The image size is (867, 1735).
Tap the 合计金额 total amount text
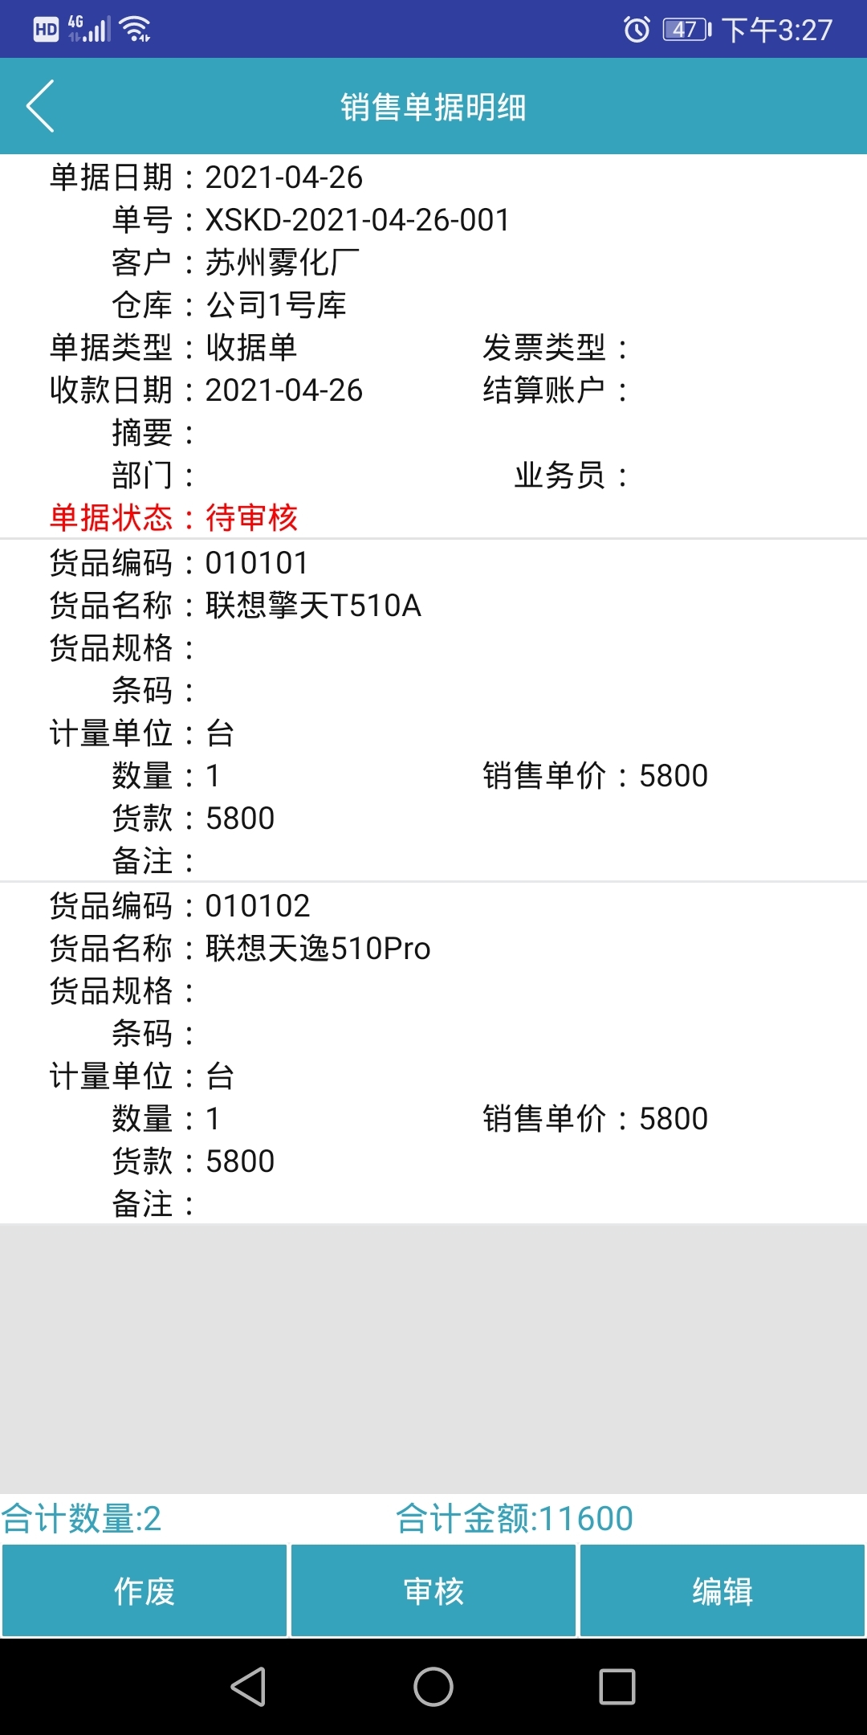pyautogui.click(x=514, y=1519)
